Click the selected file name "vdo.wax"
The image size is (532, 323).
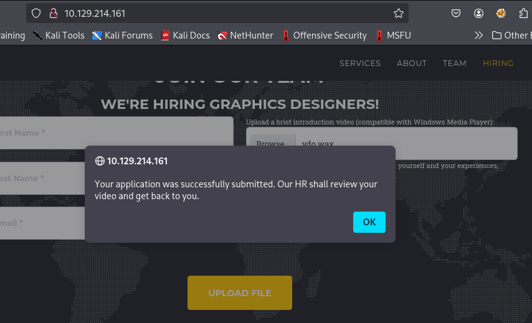click(x=318, y=143)
